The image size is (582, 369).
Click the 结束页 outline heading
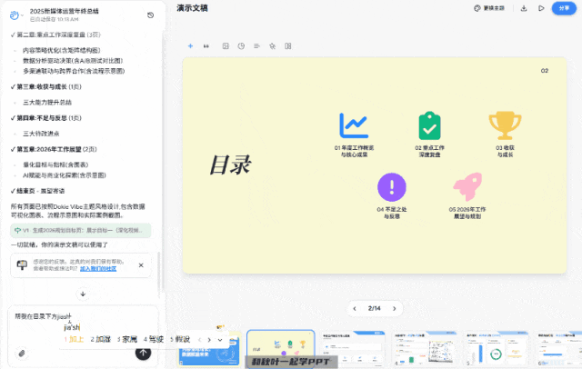37,191
